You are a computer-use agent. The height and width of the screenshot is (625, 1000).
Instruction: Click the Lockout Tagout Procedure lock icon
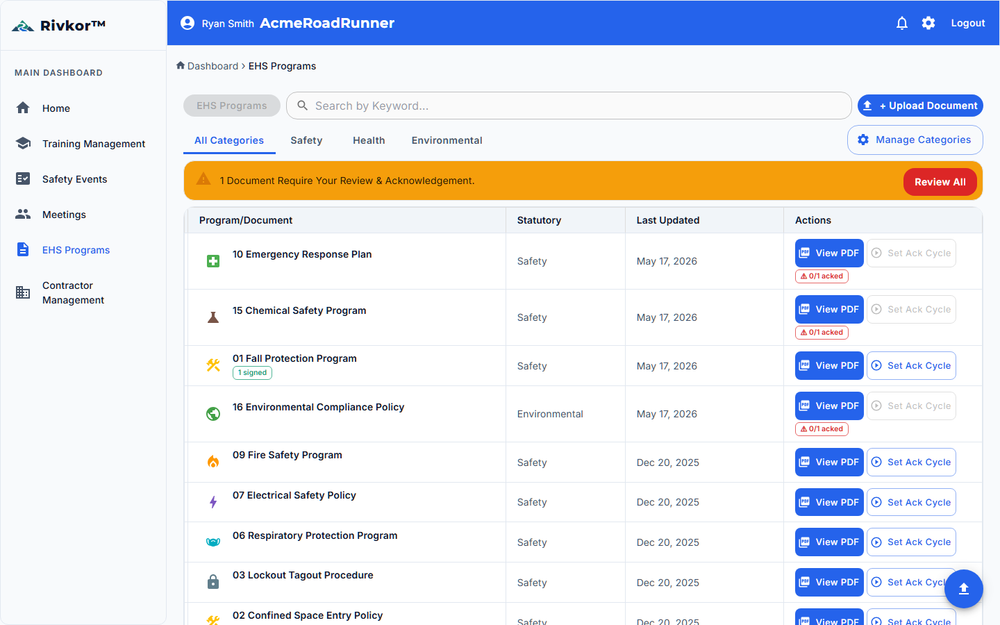213,582
